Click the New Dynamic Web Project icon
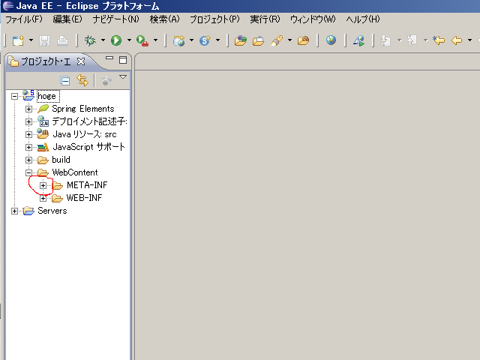 [x=178, y=40]
